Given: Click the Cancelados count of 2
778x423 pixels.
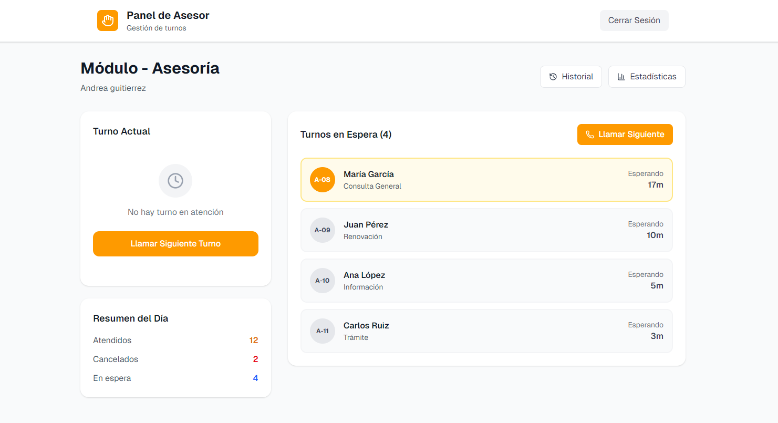Looking at the screenshot, I should [x=255, y=359].
